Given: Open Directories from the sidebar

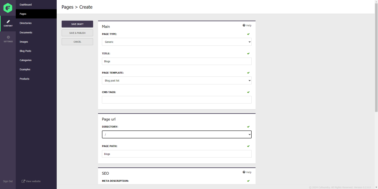Looking at the screenshot, I should click(x=36, y=23).
